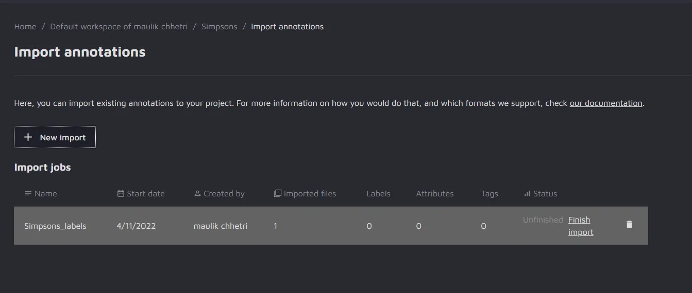Click the Import annotations breadcrumb item
Viewport: 692px width, 293px height.
(x=287, y=27)
